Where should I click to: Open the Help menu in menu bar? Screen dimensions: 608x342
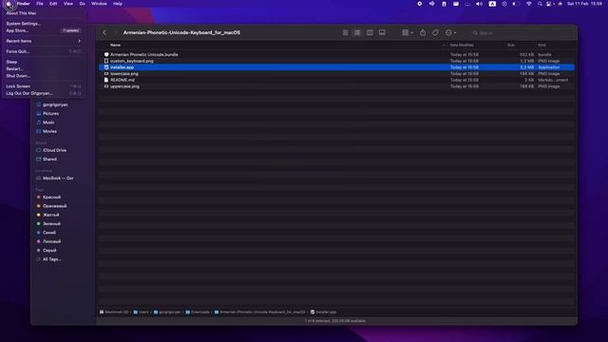(x=118, y=4)
